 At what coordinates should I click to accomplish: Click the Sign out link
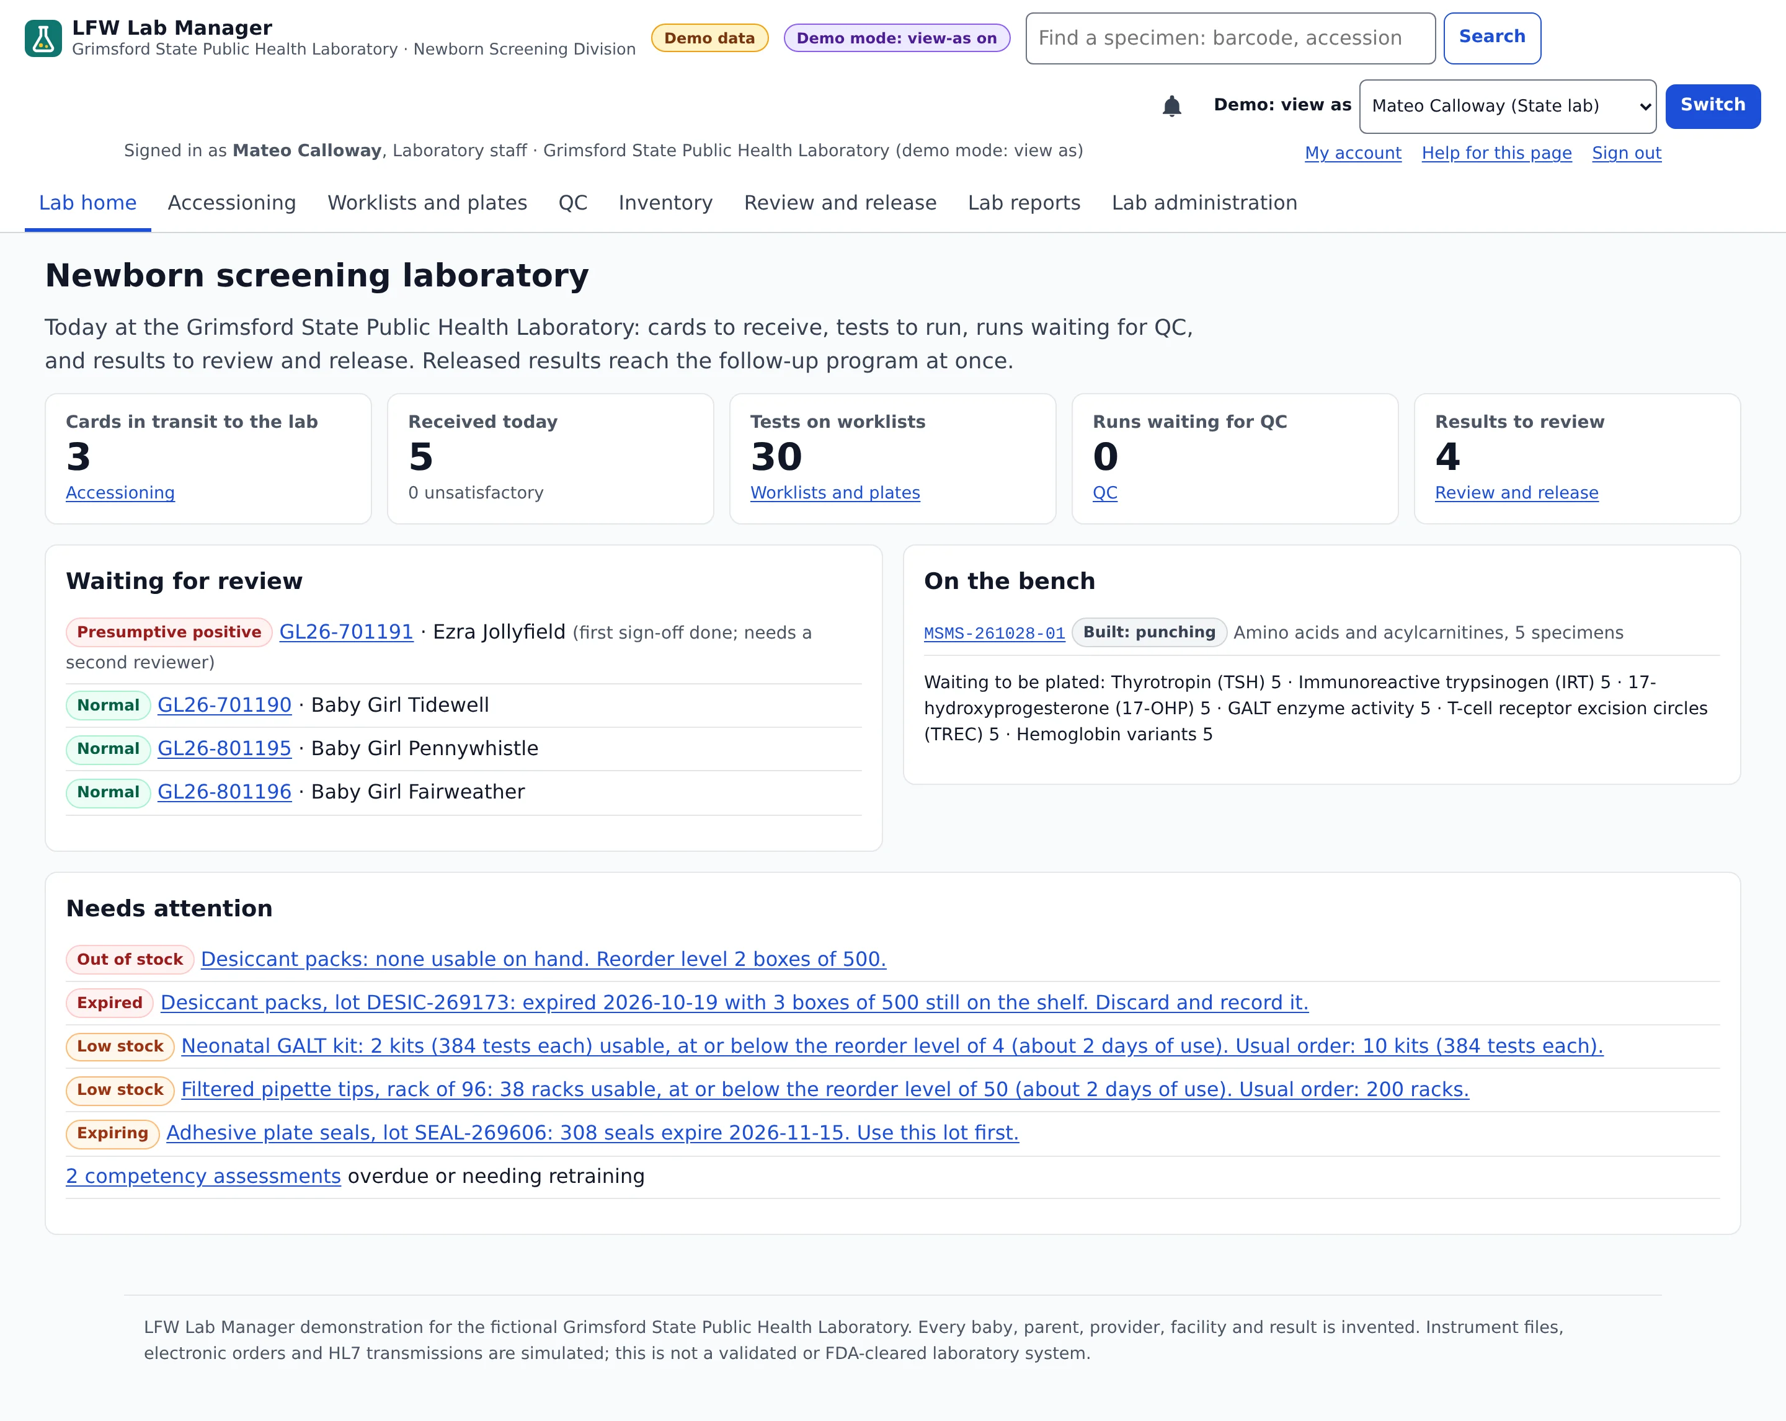pos(1626,153)
